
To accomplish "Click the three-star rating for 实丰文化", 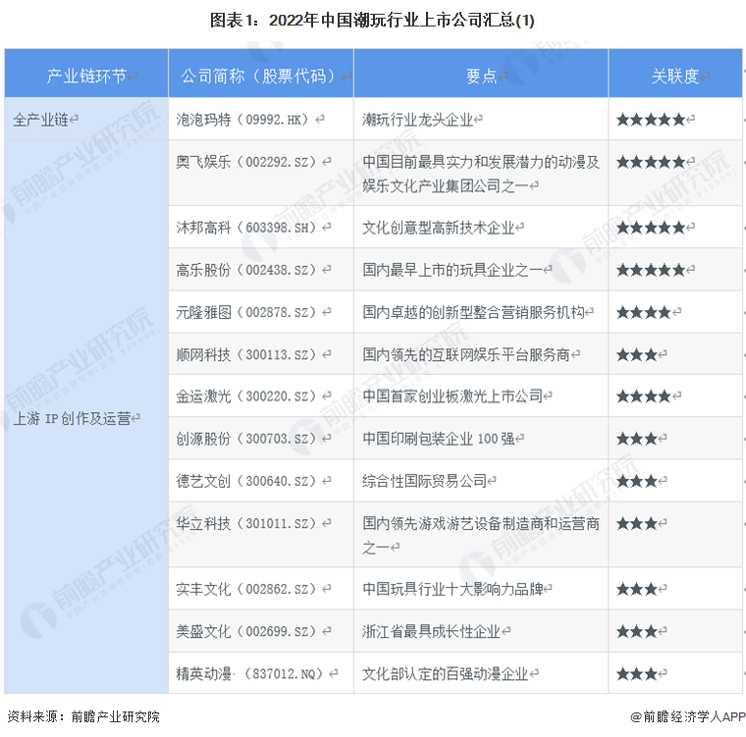I will 637,590.
